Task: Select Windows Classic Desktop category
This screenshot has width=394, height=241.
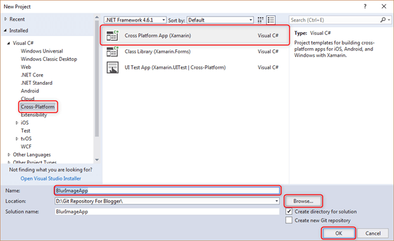Action: coord(49,59)
